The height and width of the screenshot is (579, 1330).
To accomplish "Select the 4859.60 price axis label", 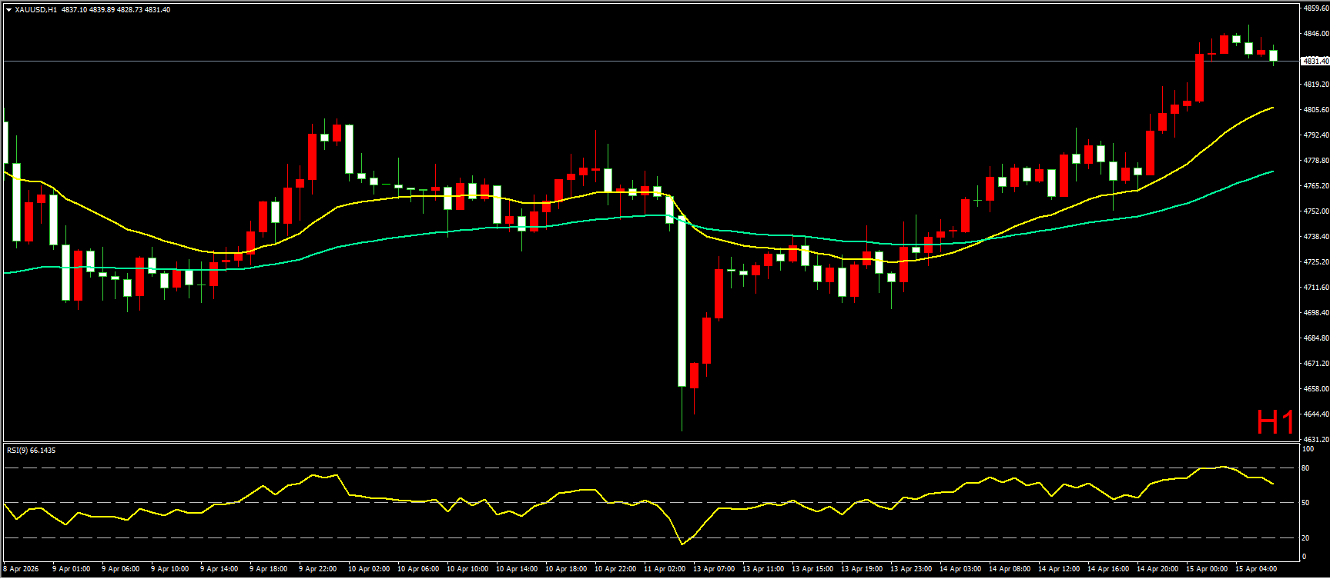I will pos(1315,8).
